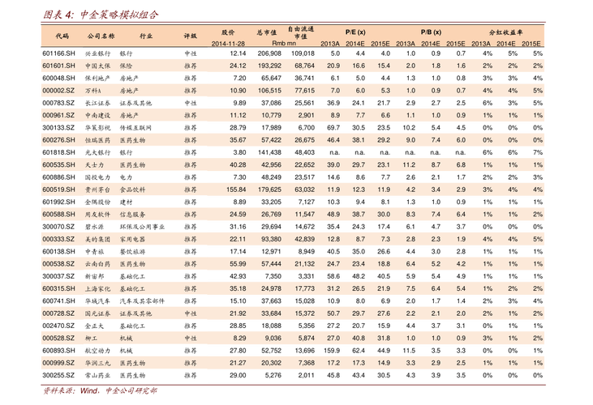Select the 代码 column header
This screenshot has width=593, height=405.
click(62, 36)
